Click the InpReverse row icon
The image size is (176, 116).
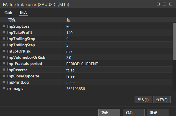pyautogui.click(x=4, y=70)
